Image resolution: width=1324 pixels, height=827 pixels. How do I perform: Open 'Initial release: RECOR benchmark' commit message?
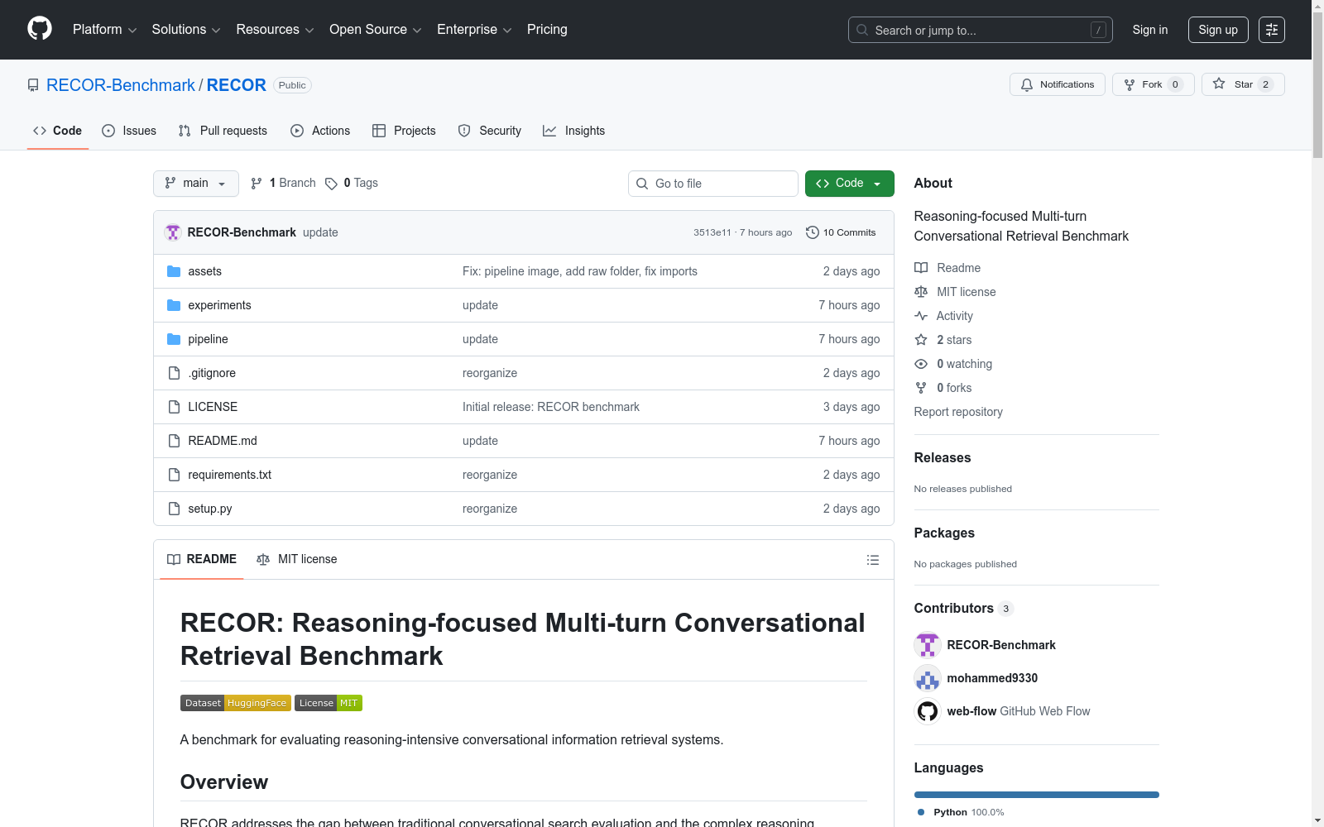tap(551, 407)
